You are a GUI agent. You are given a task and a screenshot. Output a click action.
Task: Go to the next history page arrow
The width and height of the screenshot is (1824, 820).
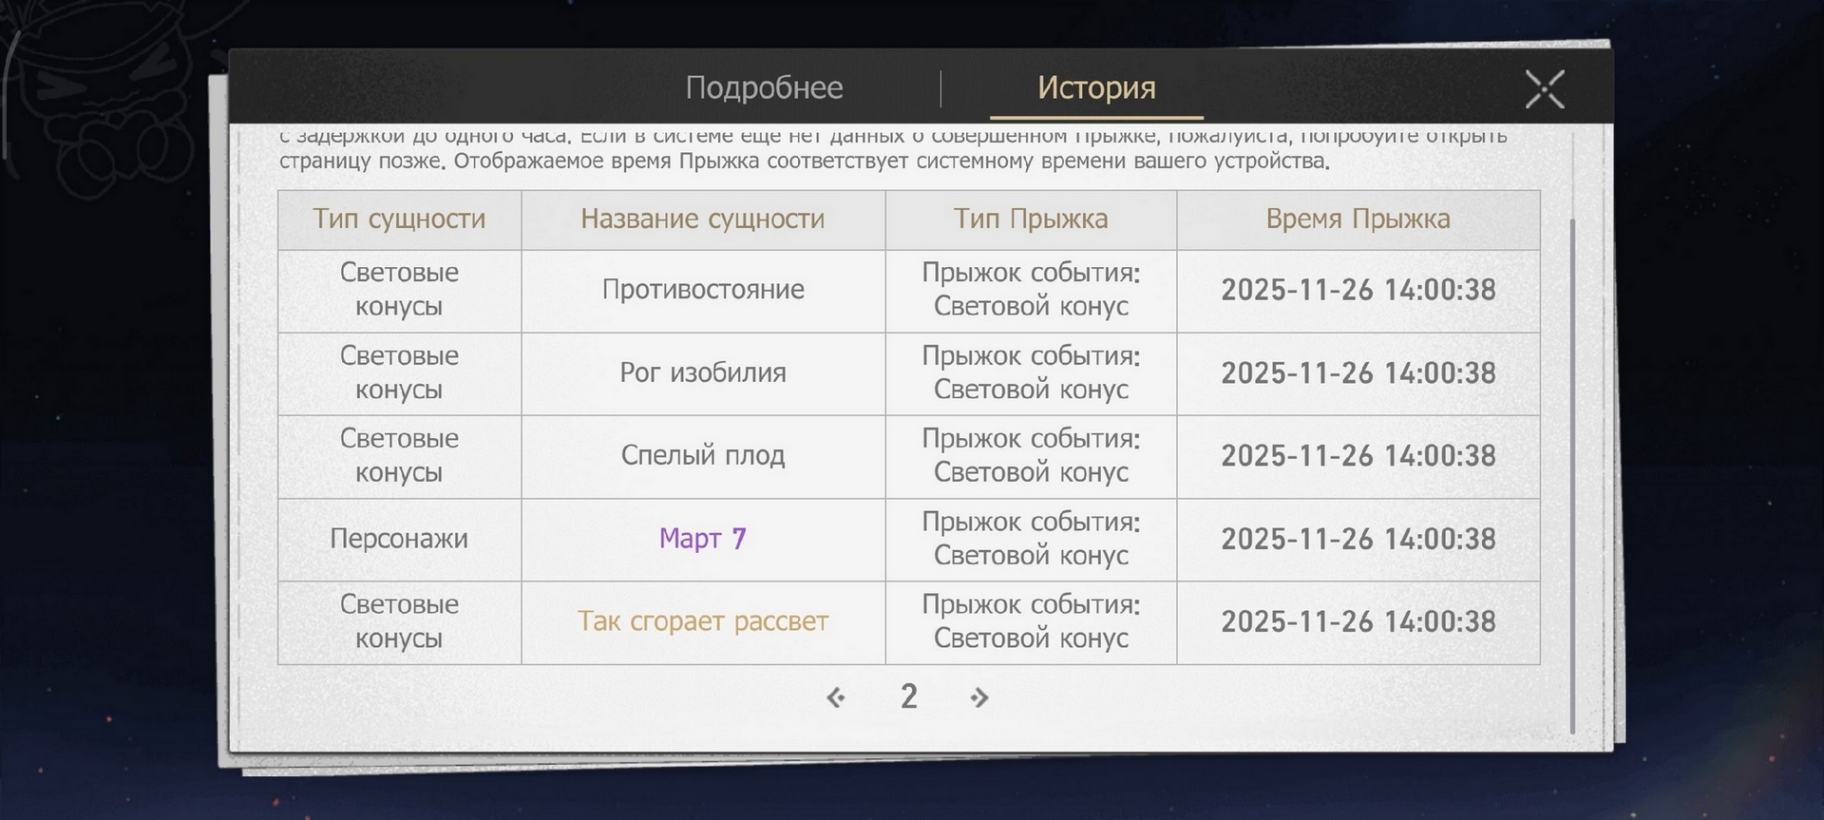point(979,697)
